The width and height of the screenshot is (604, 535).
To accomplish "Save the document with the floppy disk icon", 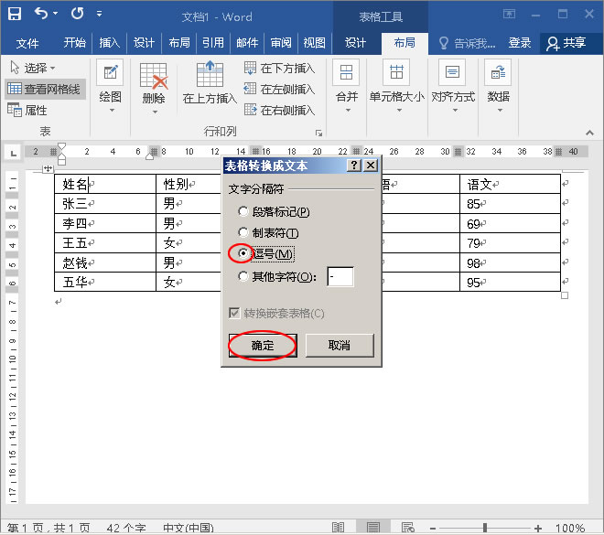I will (x=15, y=14).
